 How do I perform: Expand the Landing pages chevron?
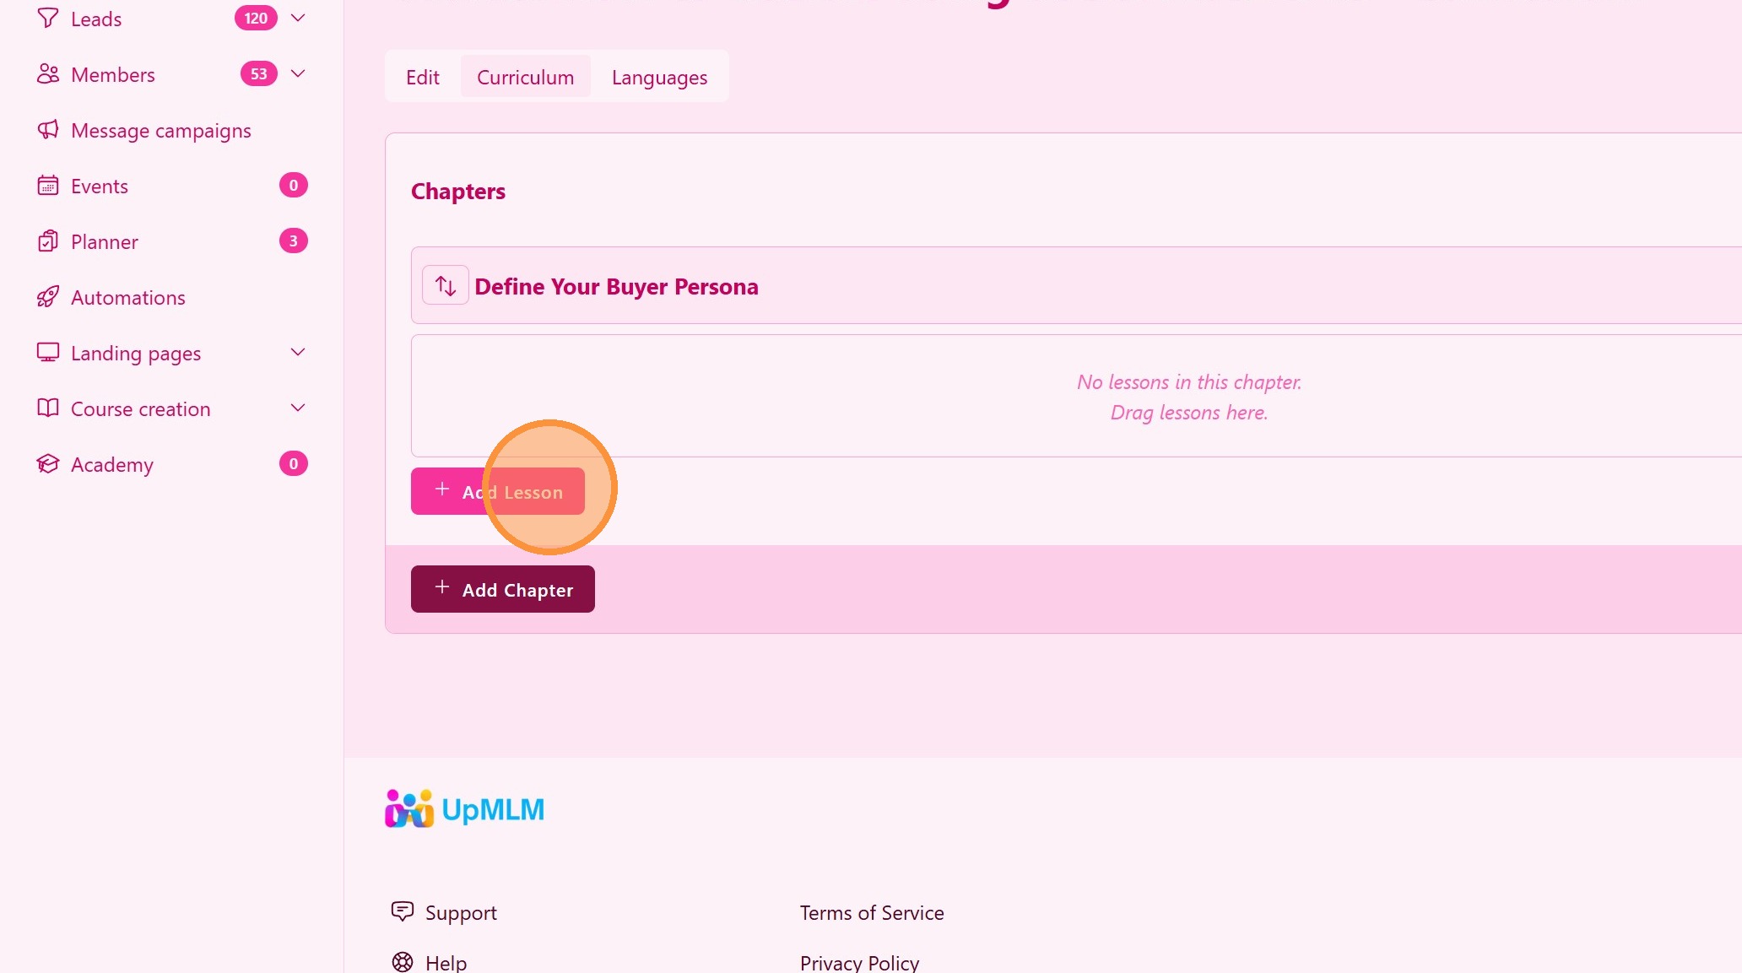point(298,352)
